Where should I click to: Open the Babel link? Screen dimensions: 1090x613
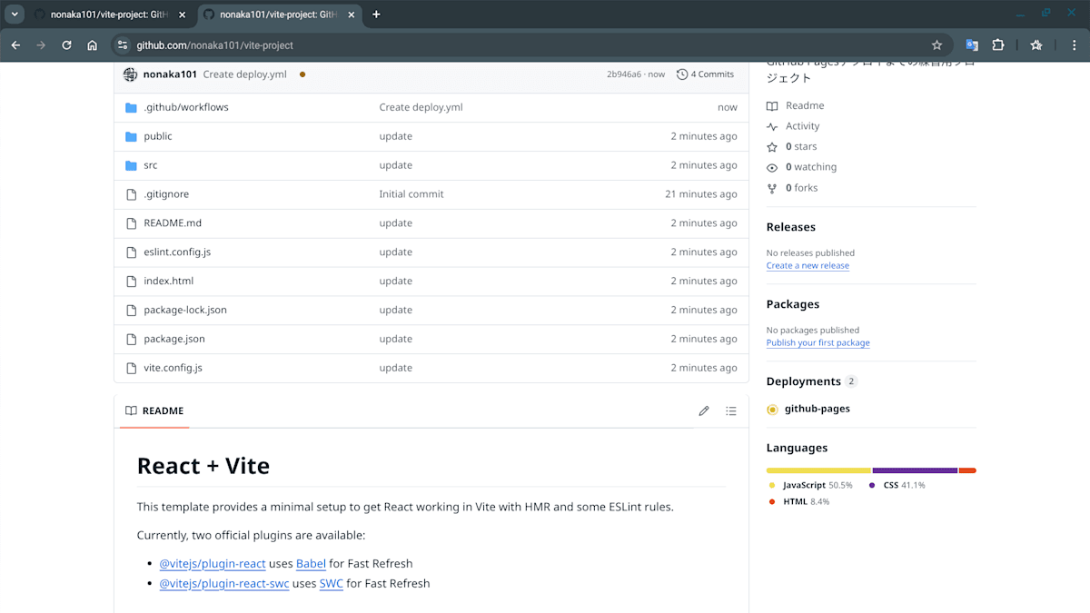(311, 564)
